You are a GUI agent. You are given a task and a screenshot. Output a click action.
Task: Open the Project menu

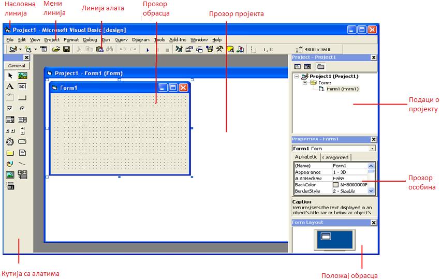point(52,40)
